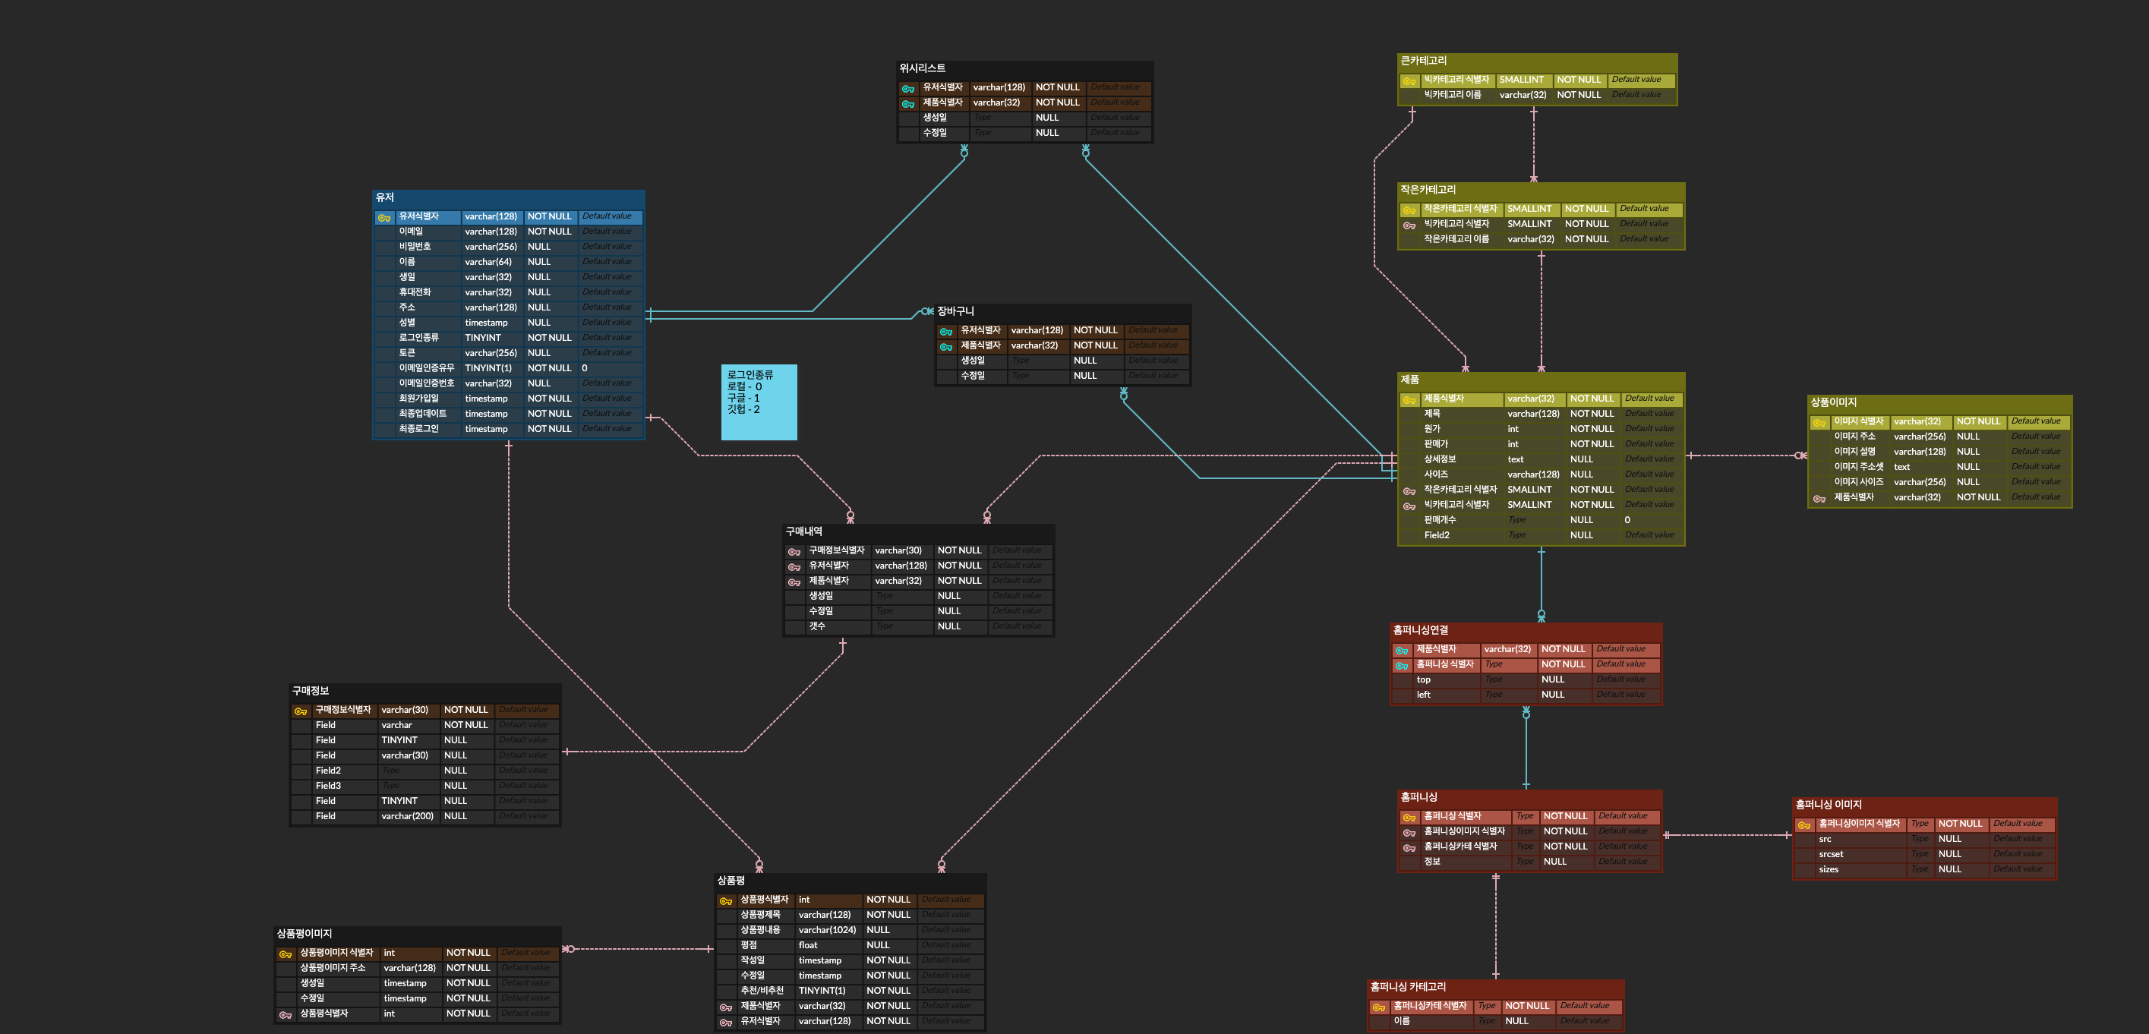This screenshot has height=1034, width=2149.
Task: Click the primary key icon of 제품식별자 in 제품 table
Action: point(1409,400)
